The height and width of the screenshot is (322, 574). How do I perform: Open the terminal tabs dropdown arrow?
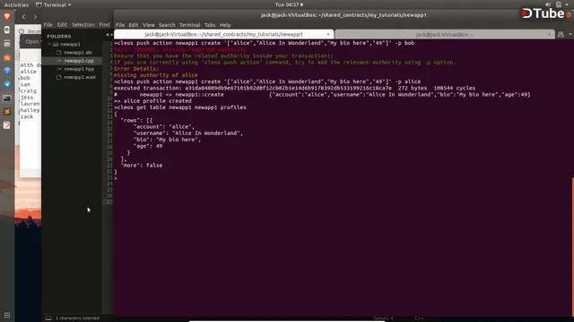[x=570, y=34]
